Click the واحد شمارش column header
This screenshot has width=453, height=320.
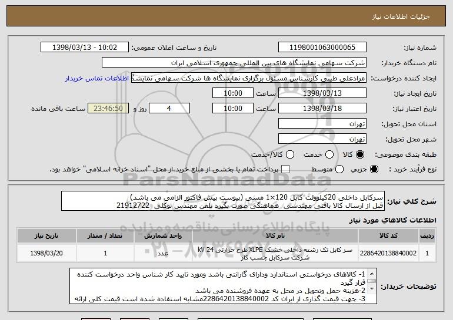click(163, 236)
